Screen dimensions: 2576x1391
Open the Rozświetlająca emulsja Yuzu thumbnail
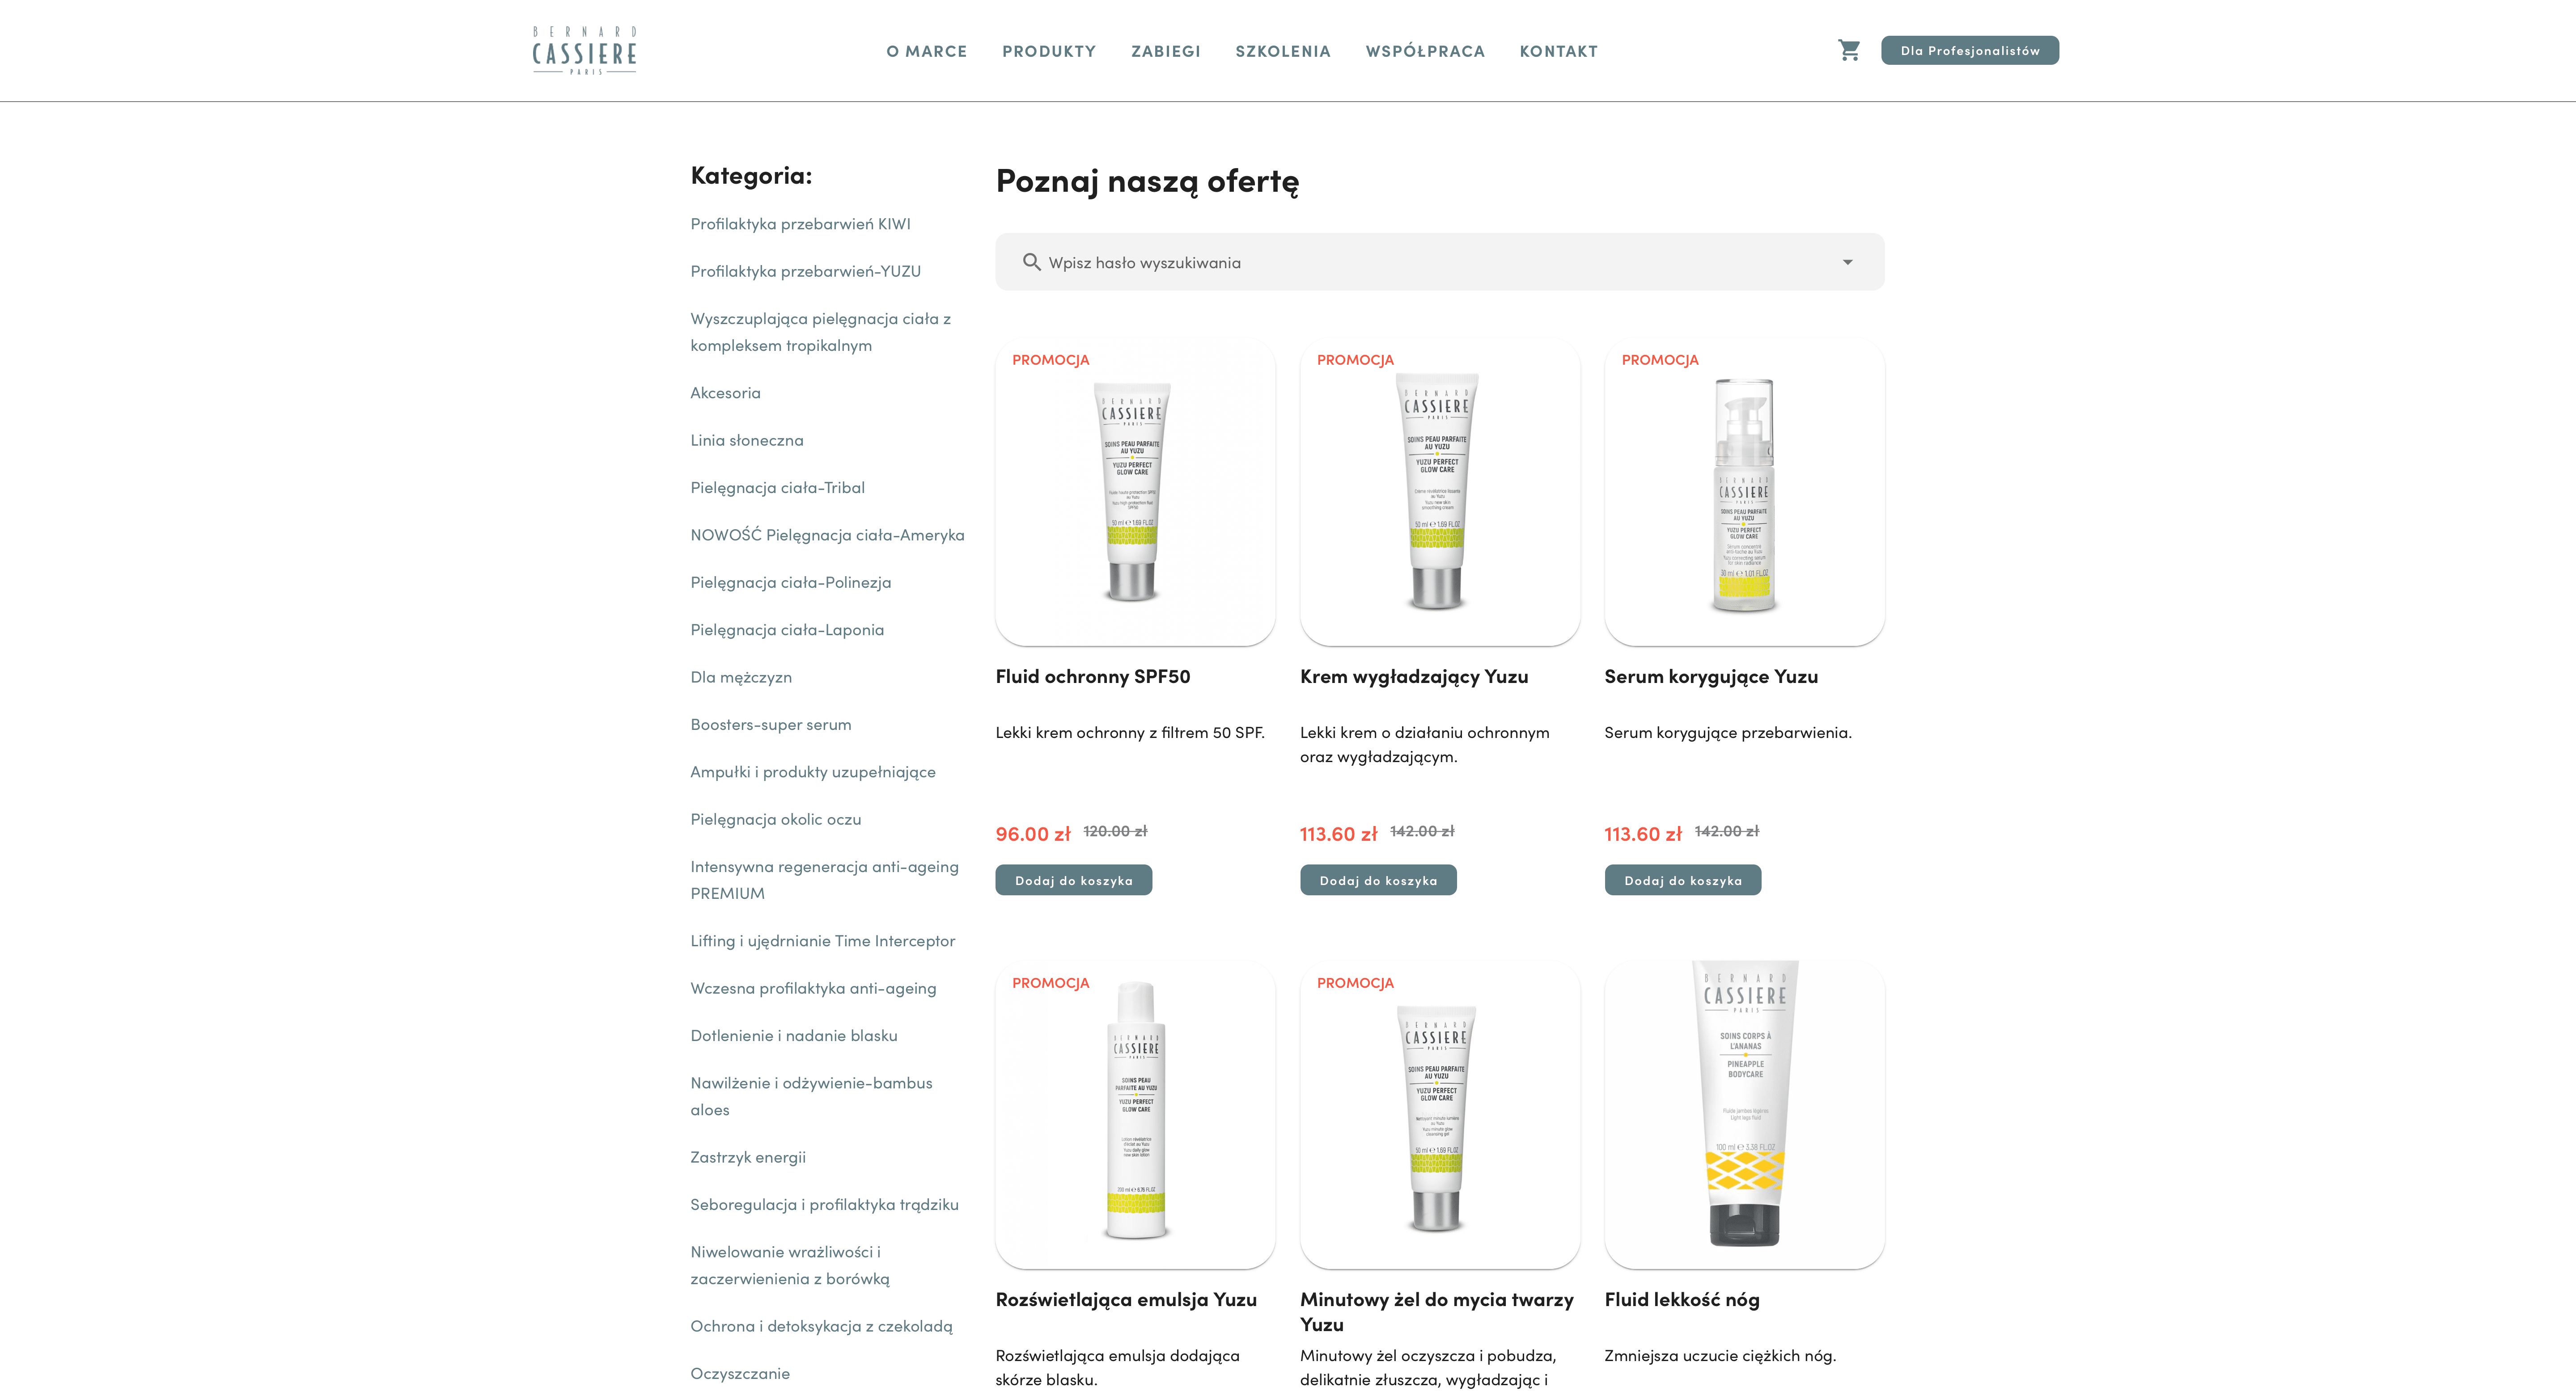pos(1135,1114)
